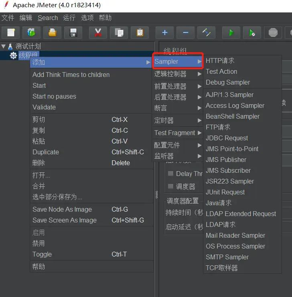Open the 运行 menu
This screenshot has width=292, height=297.
point(69,18)
